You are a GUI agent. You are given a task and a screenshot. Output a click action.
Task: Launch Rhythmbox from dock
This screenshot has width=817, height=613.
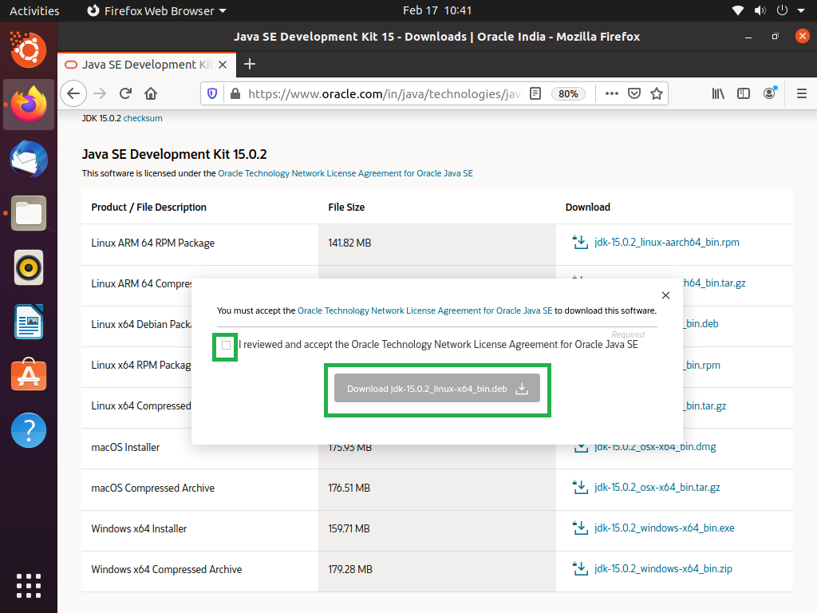[x=29, y=268]
